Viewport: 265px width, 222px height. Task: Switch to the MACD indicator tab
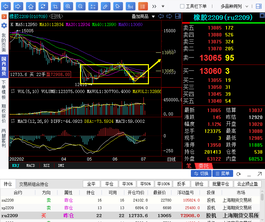(x=30, y=165)
